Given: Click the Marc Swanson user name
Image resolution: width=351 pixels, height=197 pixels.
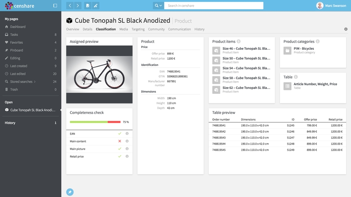Looking at the screenshot, I should pos(335,5).
